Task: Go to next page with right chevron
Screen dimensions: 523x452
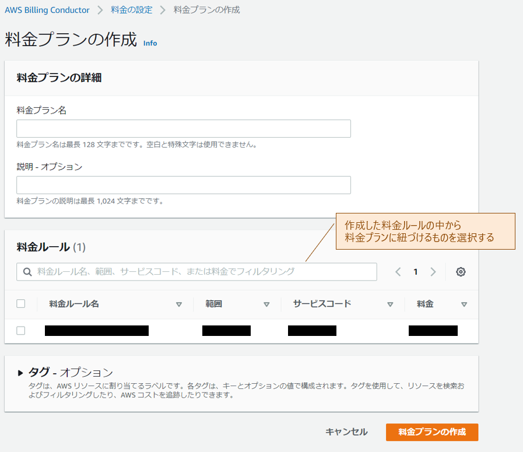Action: (433, 272)
